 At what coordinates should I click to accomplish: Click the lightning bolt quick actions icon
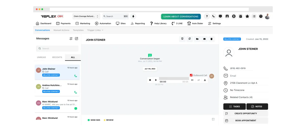pyautogui.click(x=133, y=16)
